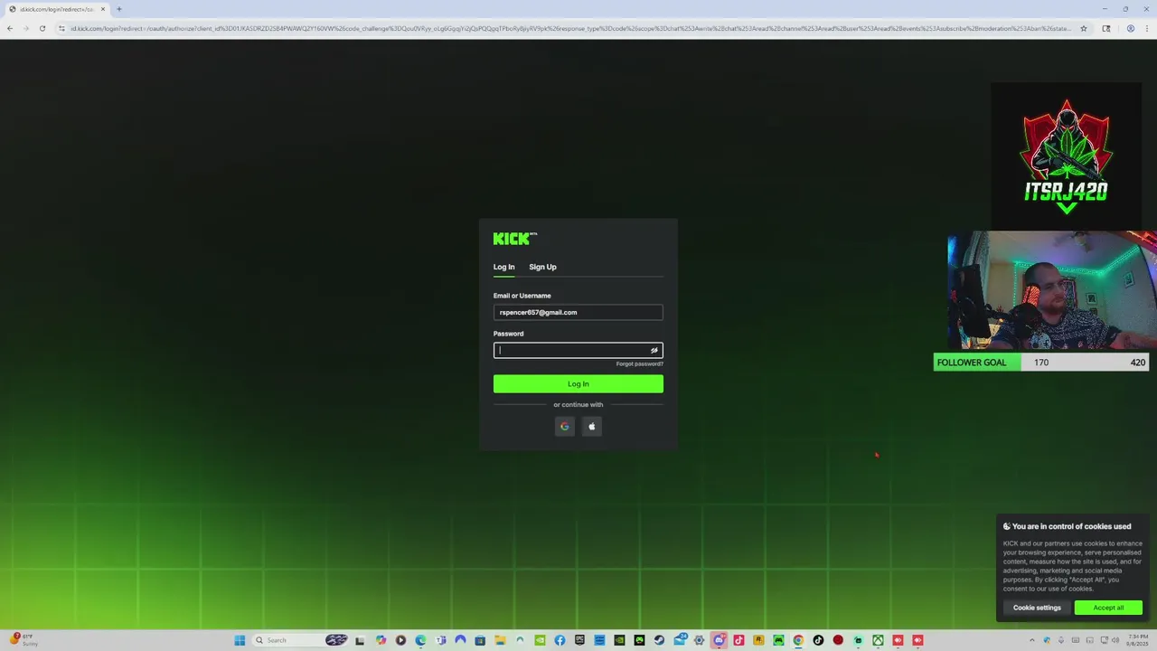Click the webcam overlay thumbnail
Screen dimensions: 1157x651
[x=1052, y=289]
